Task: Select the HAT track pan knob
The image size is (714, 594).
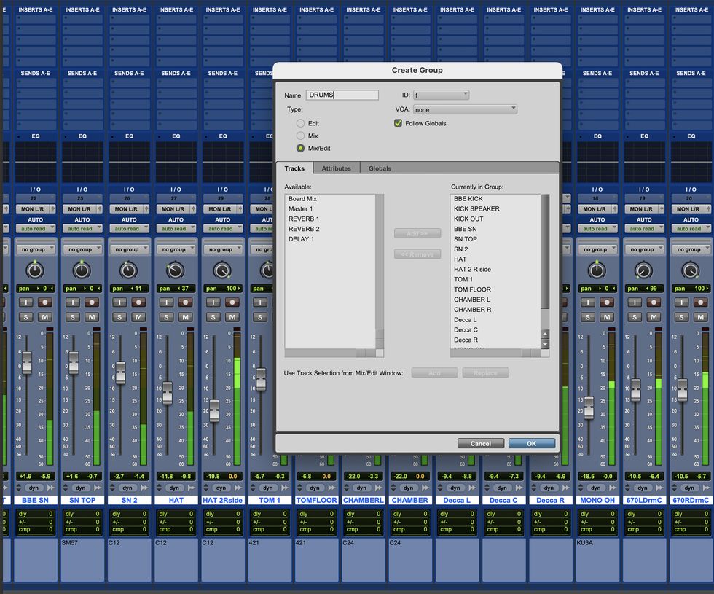Action: (x=176, y=270)
